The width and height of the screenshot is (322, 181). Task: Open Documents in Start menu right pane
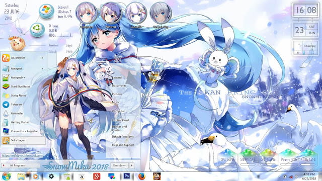pos(119,86)
